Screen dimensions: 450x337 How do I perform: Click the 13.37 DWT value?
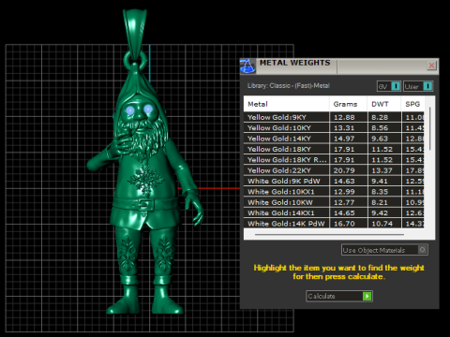(x=382, y=170)
